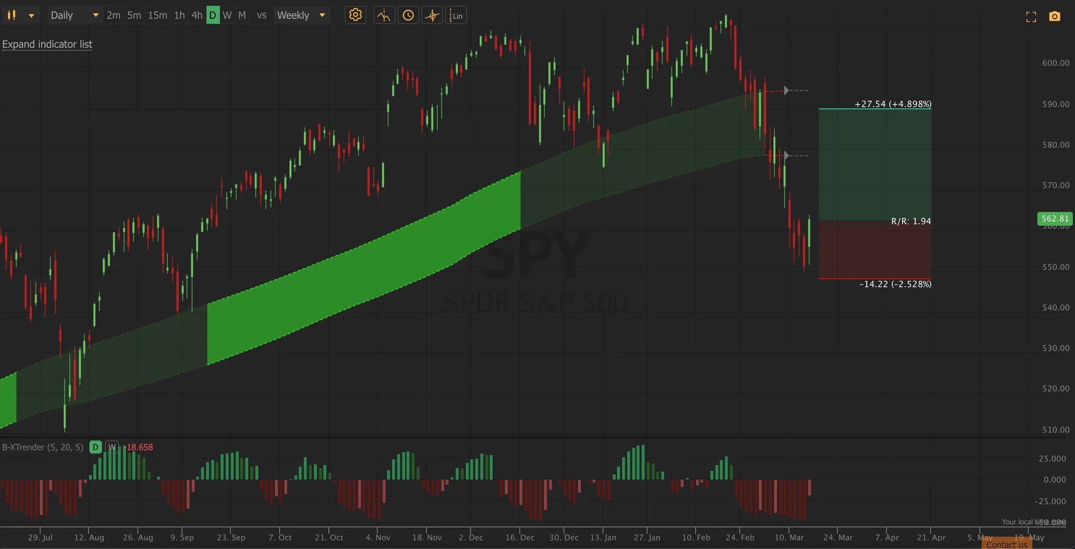Take a chart screenshot with camera icon

(x=1055, y=17)
